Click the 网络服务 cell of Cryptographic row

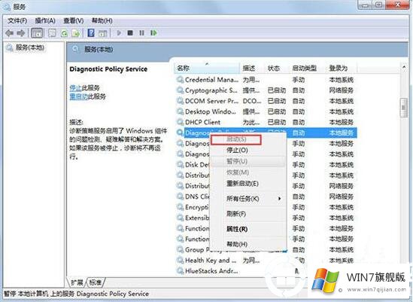click(341, 90)
